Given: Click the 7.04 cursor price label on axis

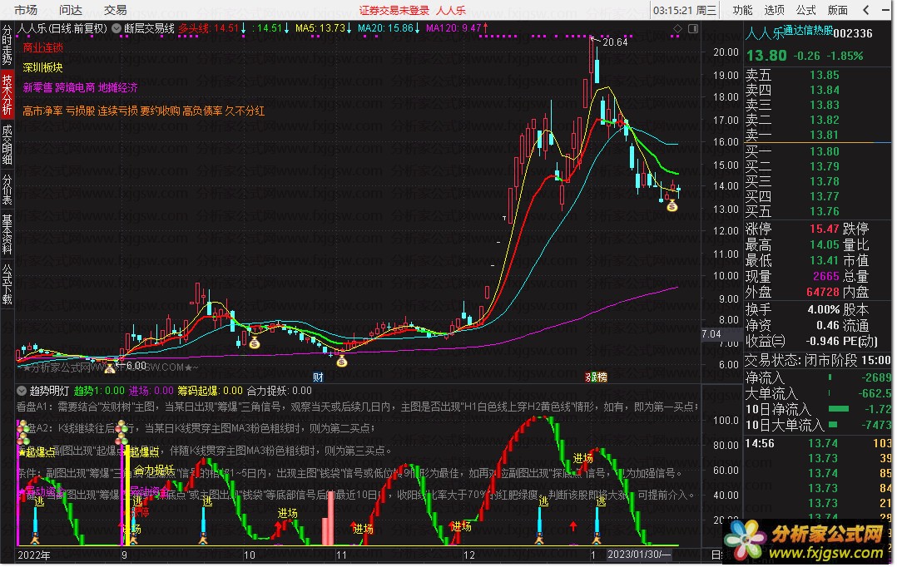Looking at the screenshot, I should [x=711, y=334].
